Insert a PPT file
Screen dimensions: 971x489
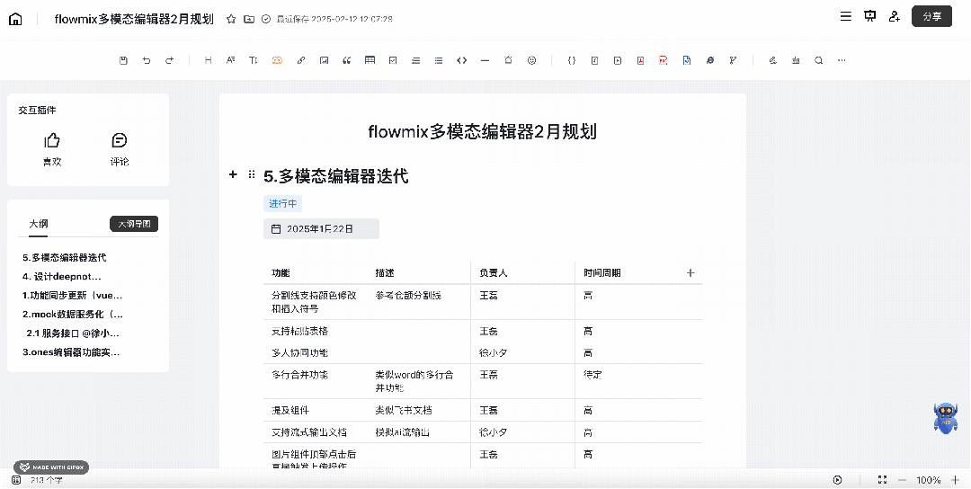(664, 60)
